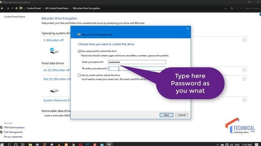The width and height of the screenshot is (261, 146).
Task: Collapse the Test (E:) drive section chevron
Action: (244, 79)
